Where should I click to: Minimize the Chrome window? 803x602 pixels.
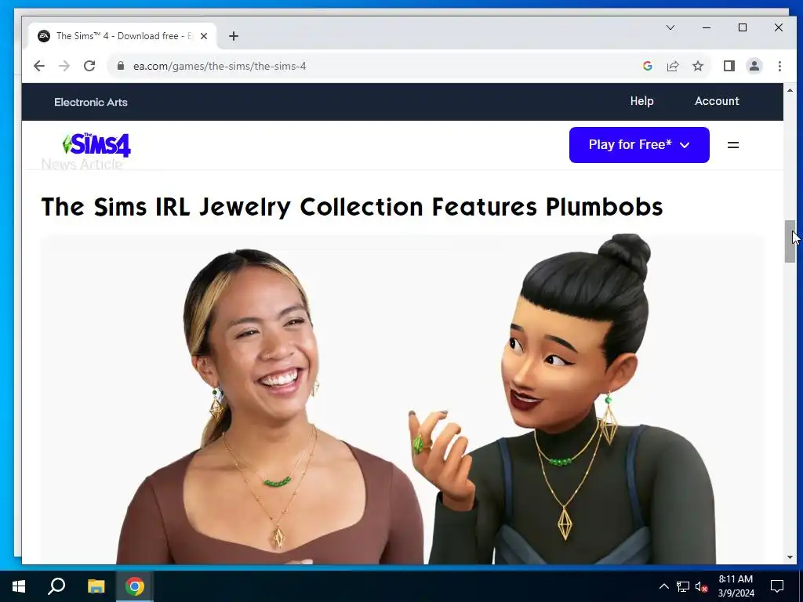coord(707,27)
